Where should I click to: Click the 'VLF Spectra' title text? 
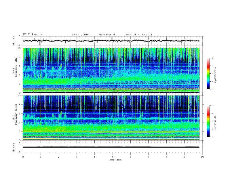tap(33, 35)
